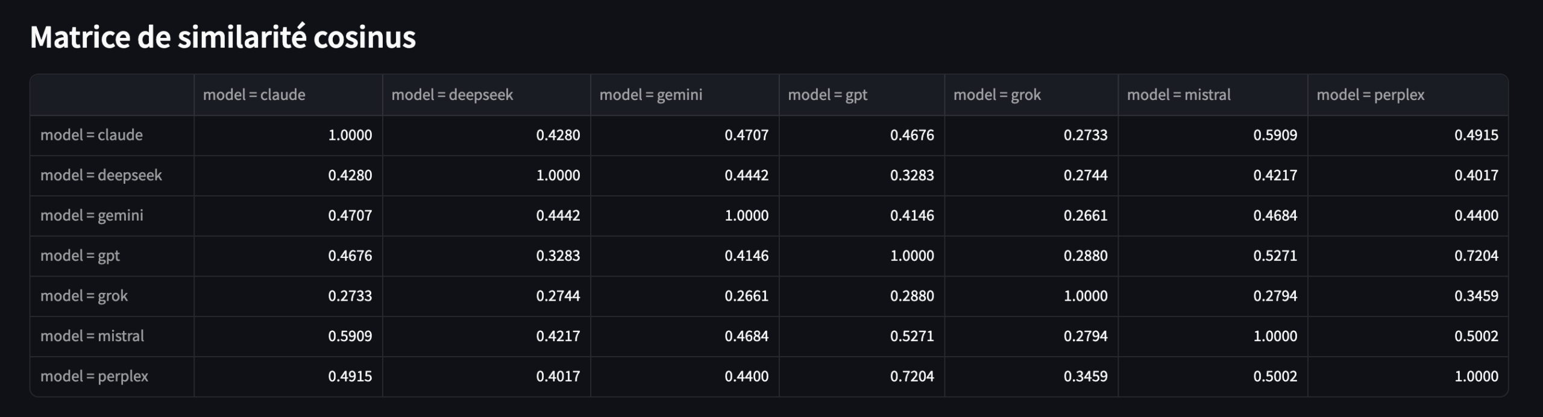Select the 'model = grok' row label
1543x417 pixels.
84,296
